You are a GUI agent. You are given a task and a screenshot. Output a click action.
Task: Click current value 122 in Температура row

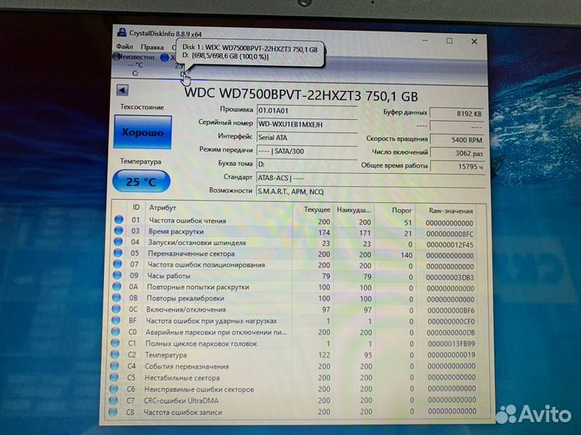(x=324, y=355)
